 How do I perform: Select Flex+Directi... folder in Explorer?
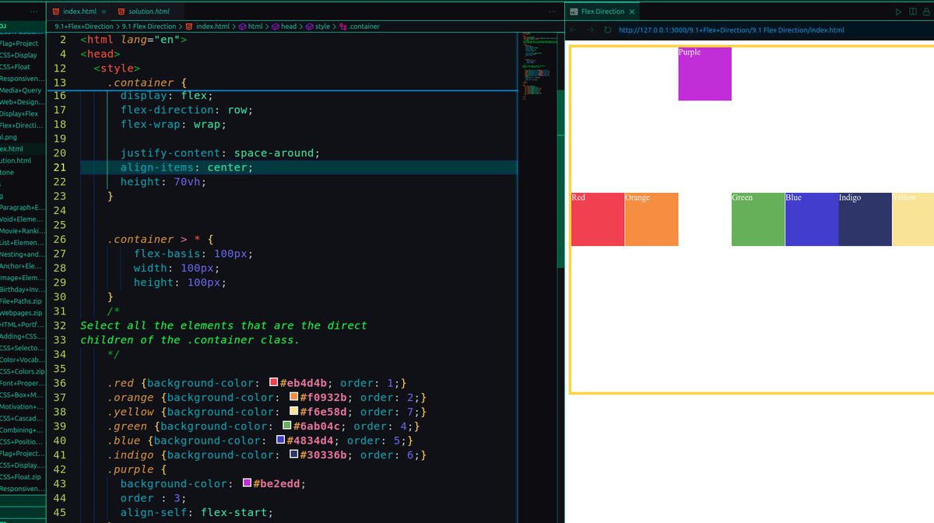pyautogui.click(x=23, y=125)
